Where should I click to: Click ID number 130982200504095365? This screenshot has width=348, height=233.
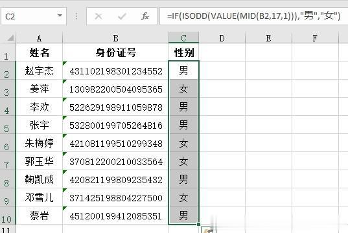click(115, 89)
